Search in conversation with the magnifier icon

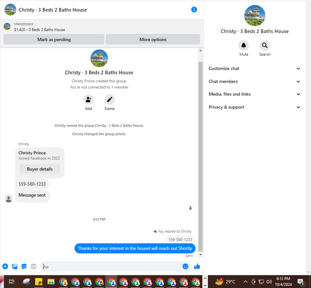(265, 45)
